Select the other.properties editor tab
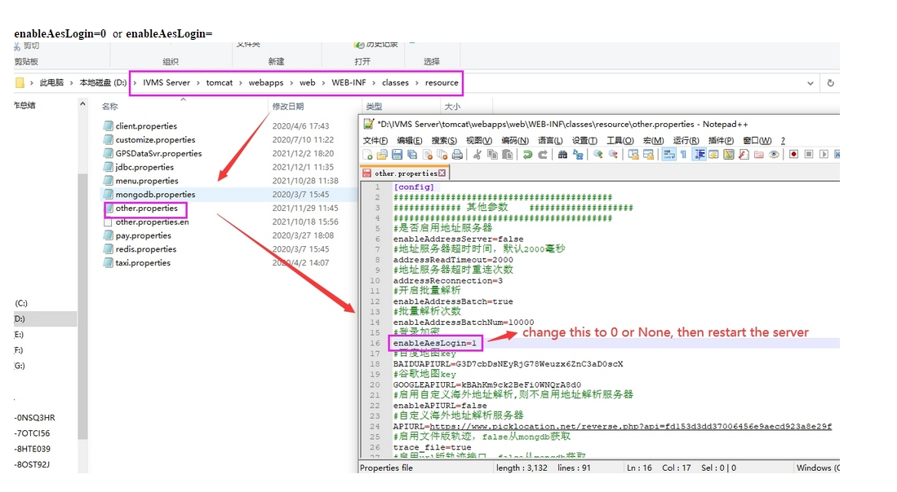Viewport: 897px width, 492px height. tap(405, 173)
